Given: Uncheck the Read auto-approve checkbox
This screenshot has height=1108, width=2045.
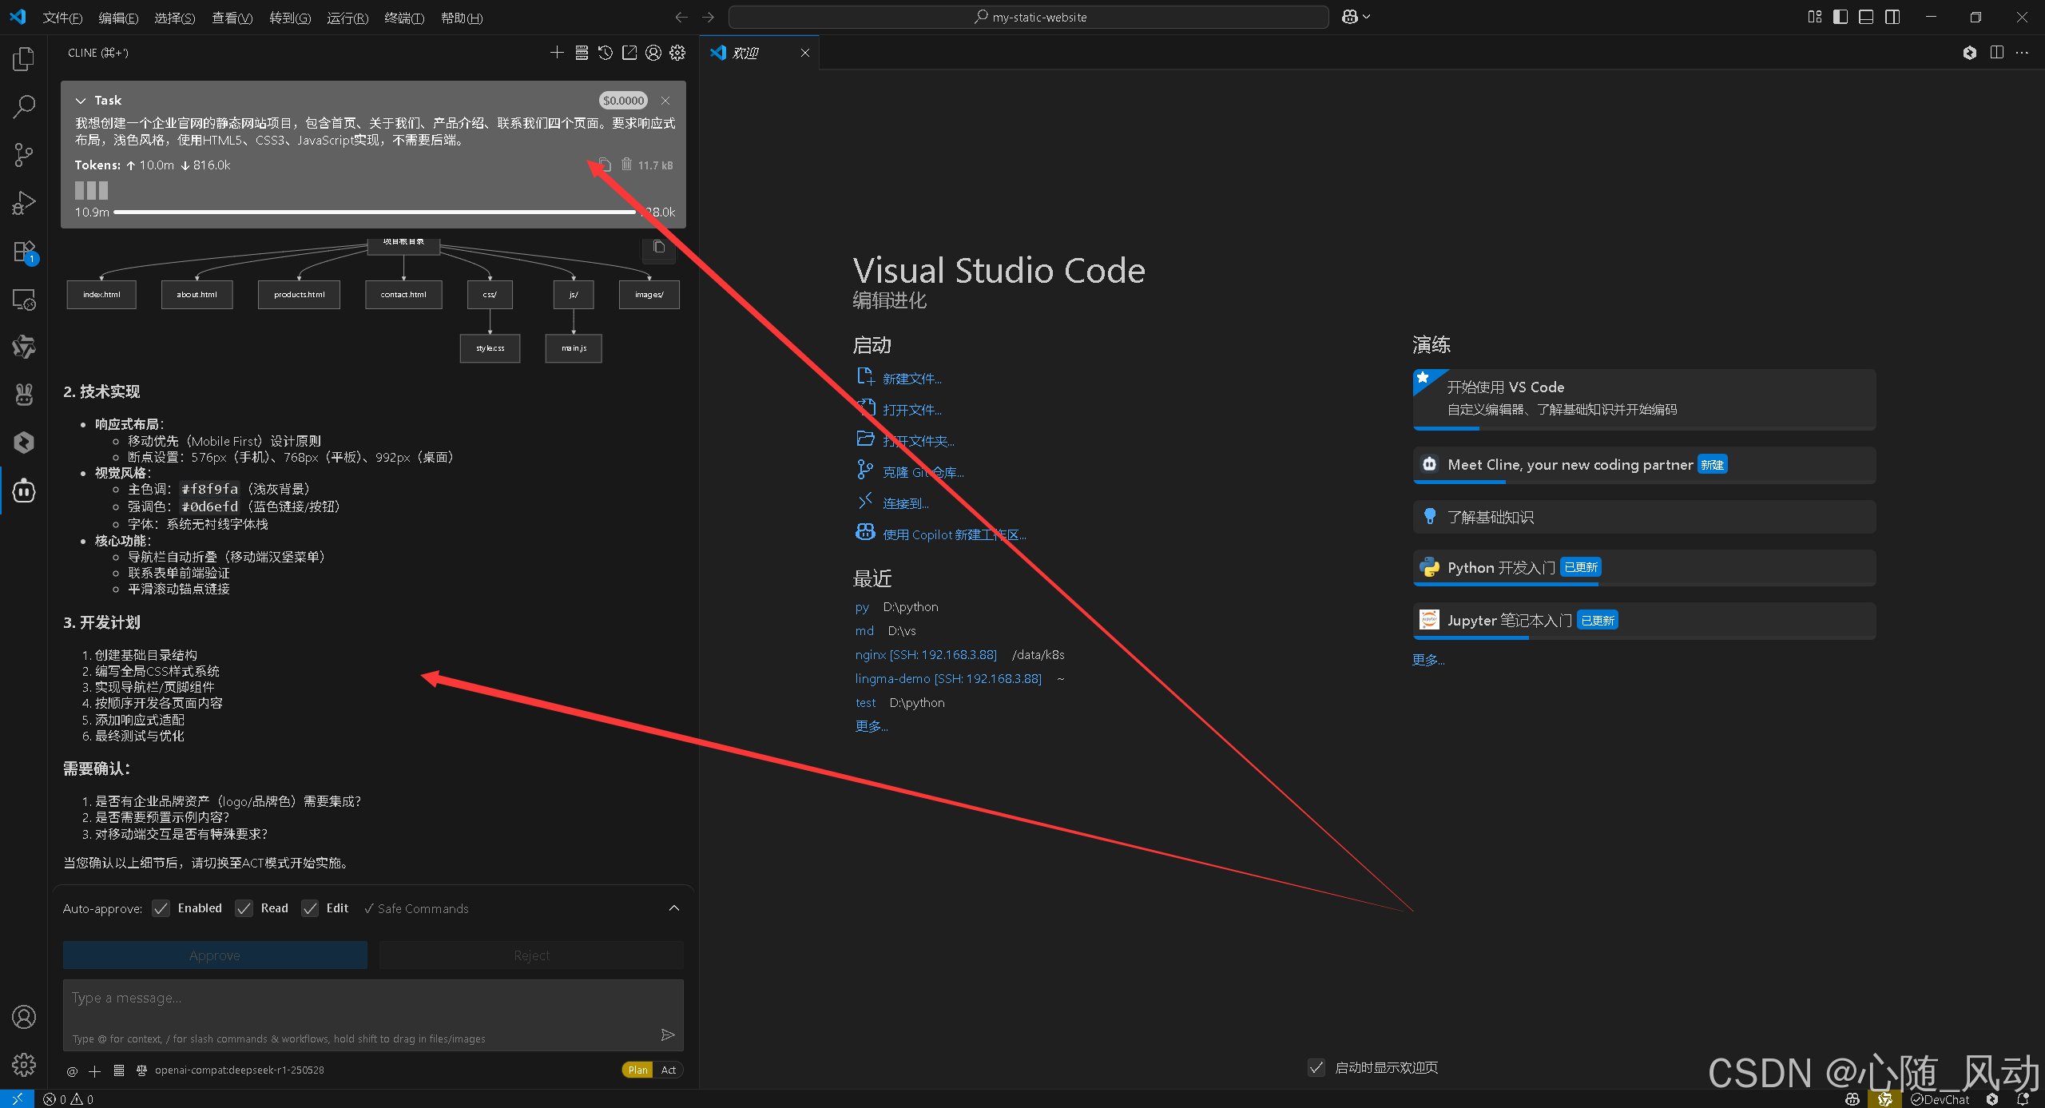Looking at the screenshot, I should click(x=244, y=908).
